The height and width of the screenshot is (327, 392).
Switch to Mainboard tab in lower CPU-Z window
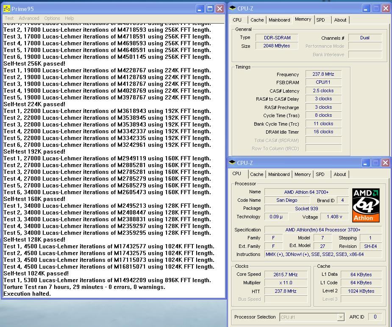coord(279,174)
